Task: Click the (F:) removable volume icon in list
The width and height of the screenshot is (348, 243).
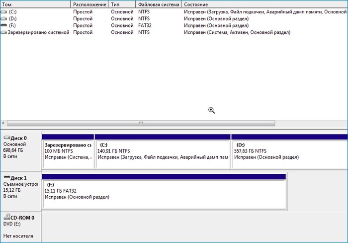Action: point(4,25)
